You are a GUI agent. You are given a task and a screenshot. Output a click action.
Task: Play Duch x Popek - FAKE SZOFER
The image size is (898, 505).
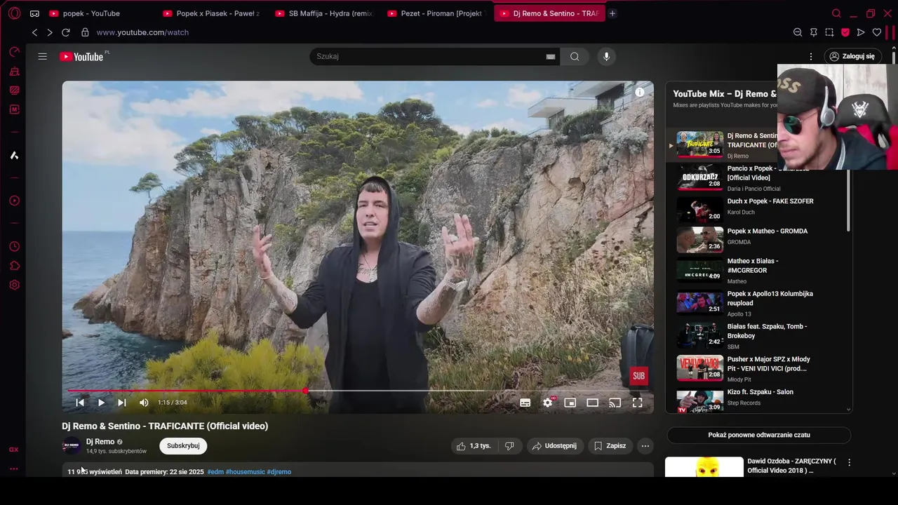(758, 210)
